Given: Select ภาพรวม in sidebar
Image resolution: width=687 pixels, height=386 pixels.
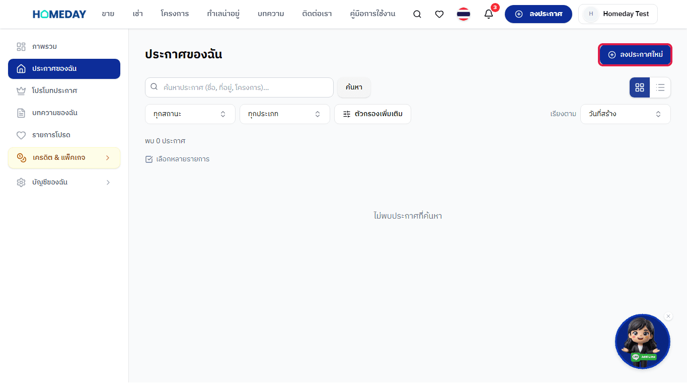Looking at the screenshot, I should click(x=64, y=47).
